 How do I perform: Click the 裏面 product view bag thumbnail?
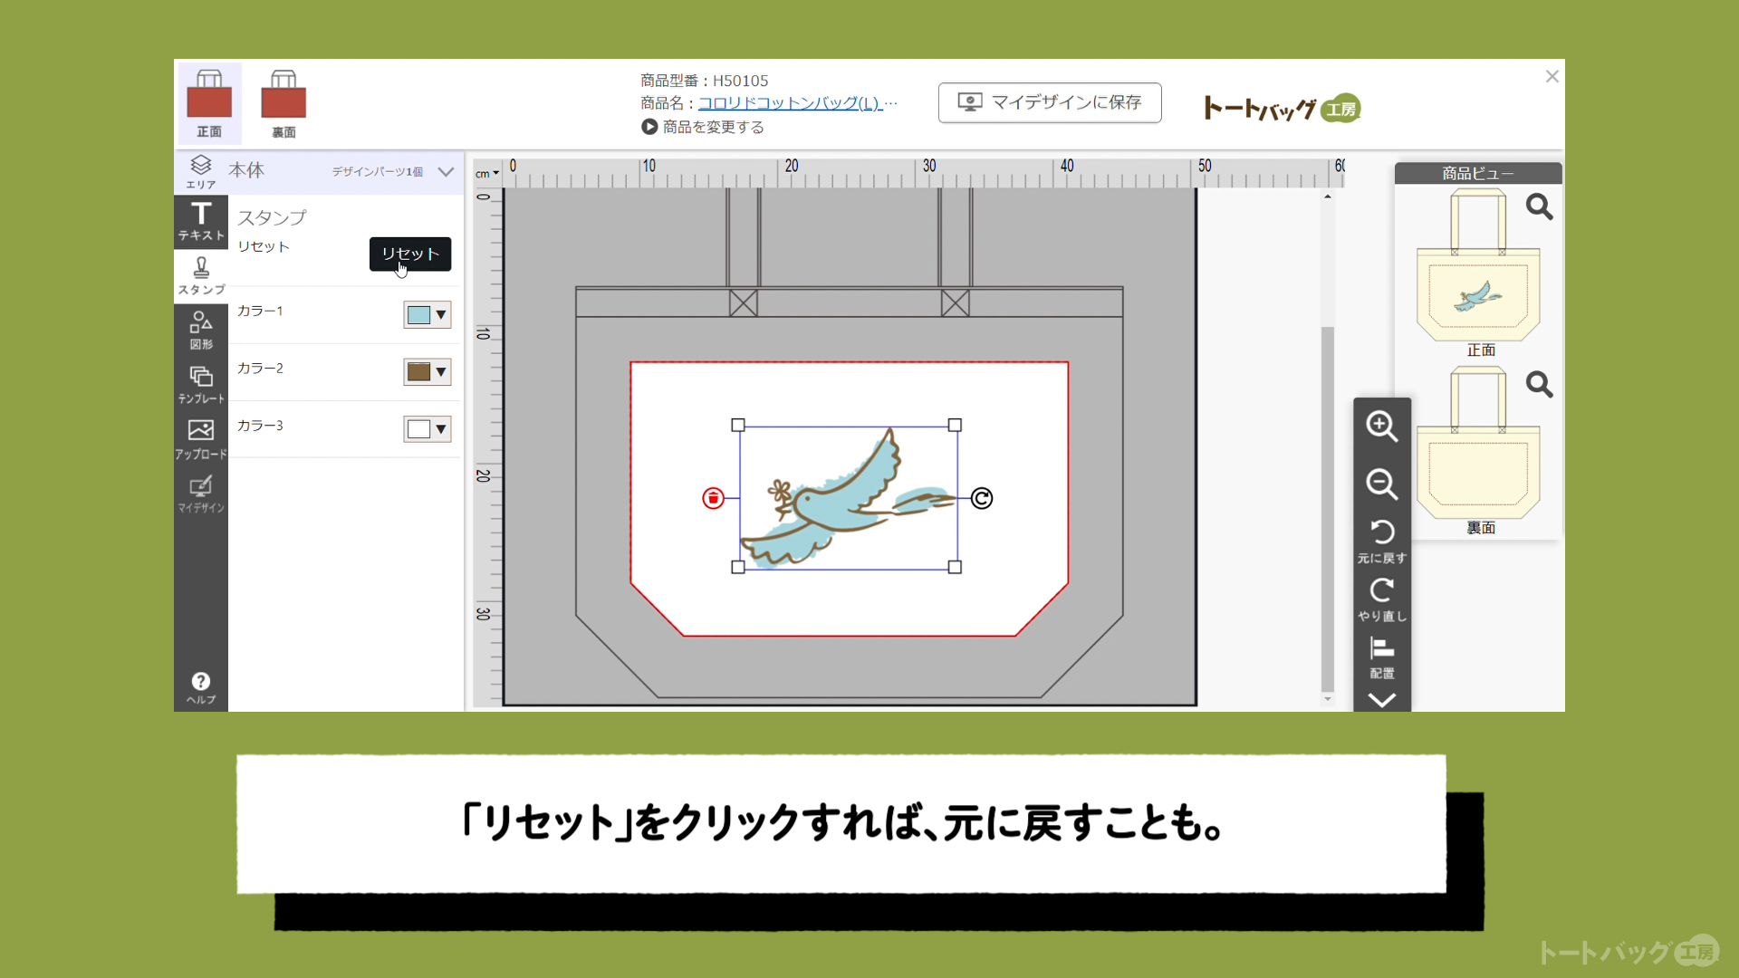[1478, 443]
